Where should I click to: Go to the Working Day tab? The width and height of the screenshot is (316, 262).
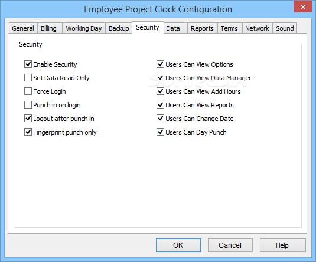click(x=84, y=28)
